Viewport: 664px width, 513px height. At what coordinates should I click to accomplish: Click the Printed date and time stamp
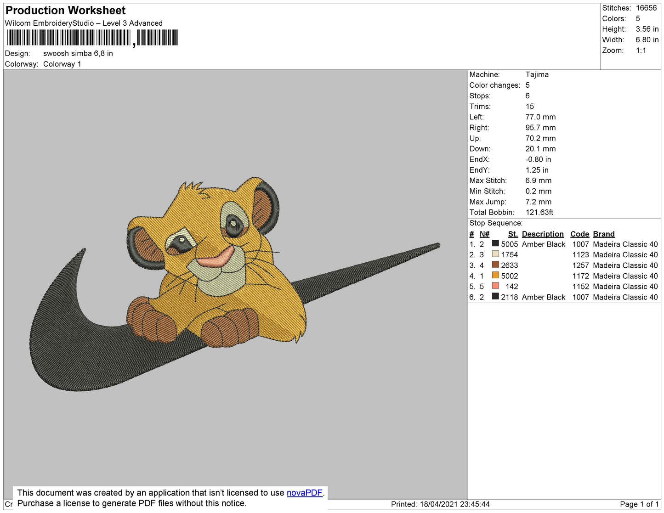pos(440,504)
